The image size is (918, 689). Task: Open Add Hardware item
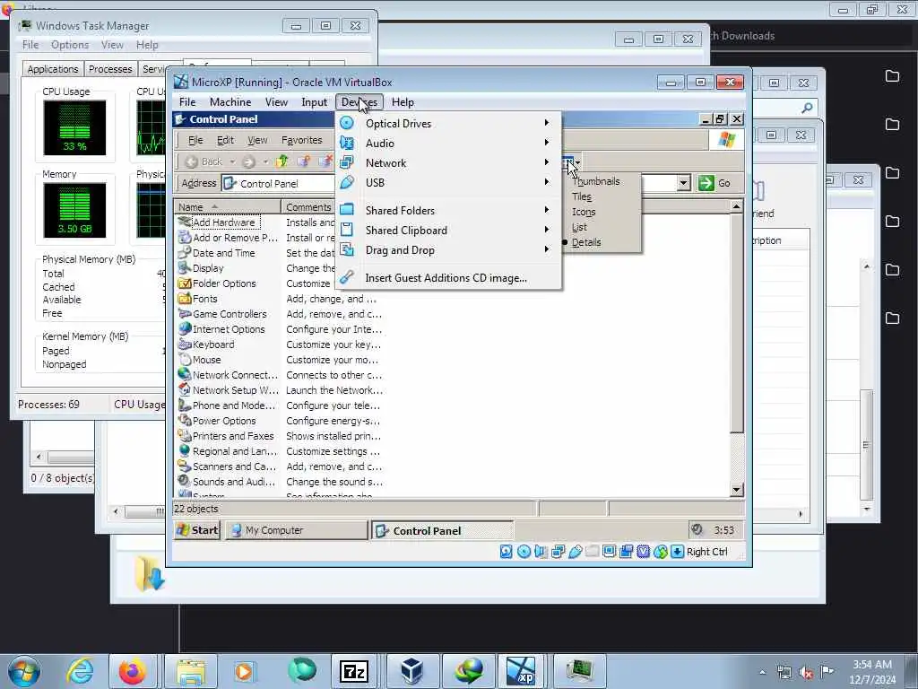pos(223,222)
